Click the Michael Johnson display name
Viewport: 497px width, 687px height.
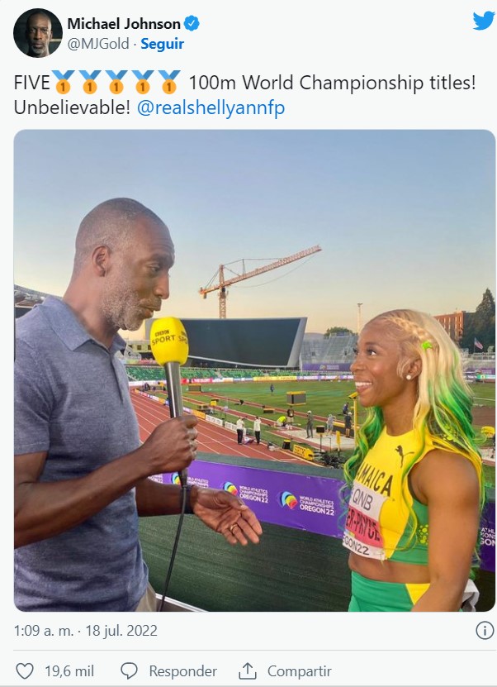coord(124,23)
